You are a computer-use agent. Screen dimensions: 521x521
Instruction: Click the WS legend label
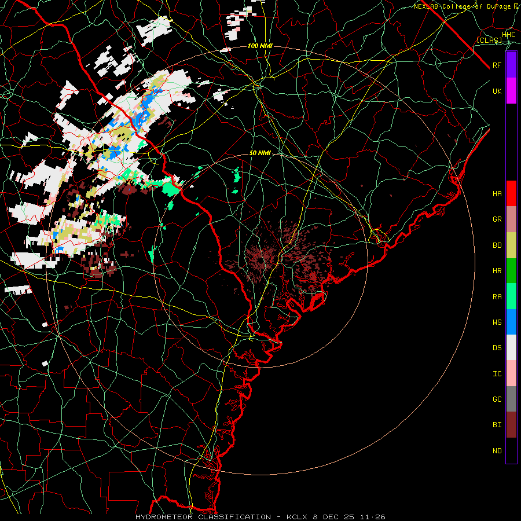[497, 322]
